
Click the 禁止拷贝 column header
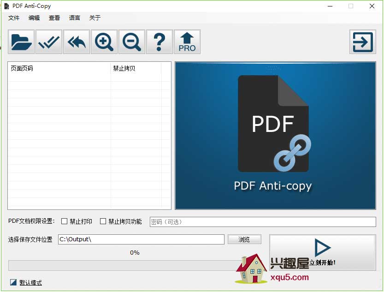(136, 68)
